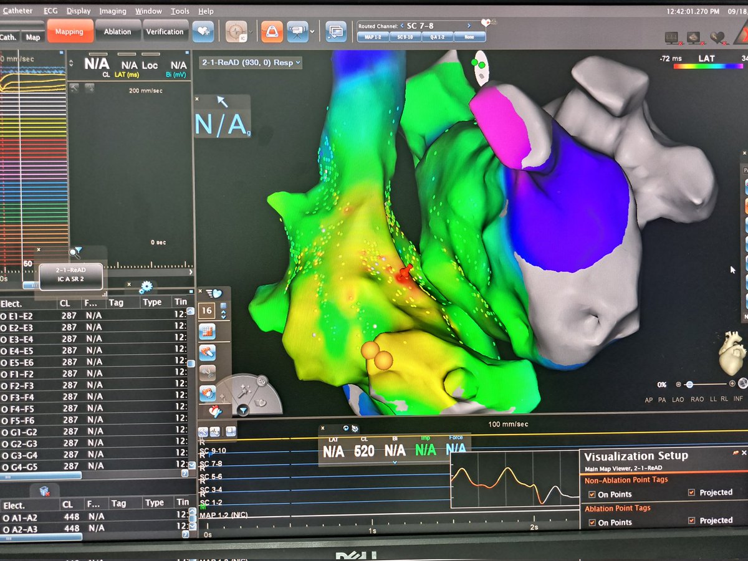Toggle Non-Ablation Point Tags Projected checkbox

pyautogui.click(x=691, y=492)
